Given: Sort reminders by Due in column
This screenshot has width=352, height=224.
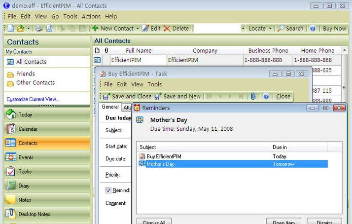Looking at the screenshot, I should (299, 147).
